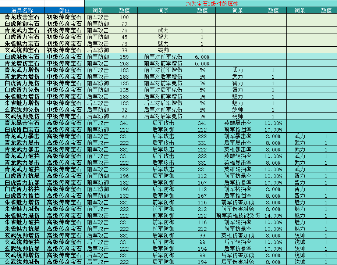Click the 朱雀魅力宝石 item cell
337x265 pixels.
pyautogui.click(x=22, y=44)
